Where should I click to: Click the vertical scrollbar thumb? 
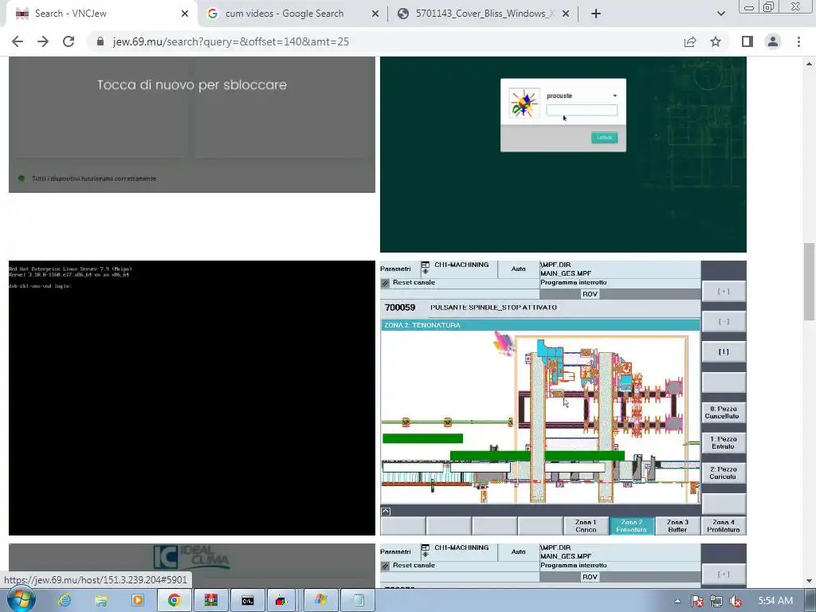810,281
